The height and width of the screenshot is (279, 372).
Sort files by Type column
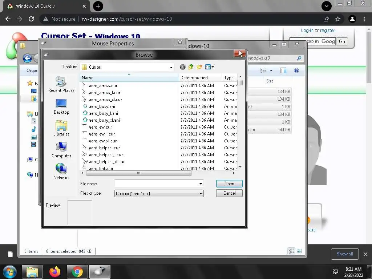230,78
